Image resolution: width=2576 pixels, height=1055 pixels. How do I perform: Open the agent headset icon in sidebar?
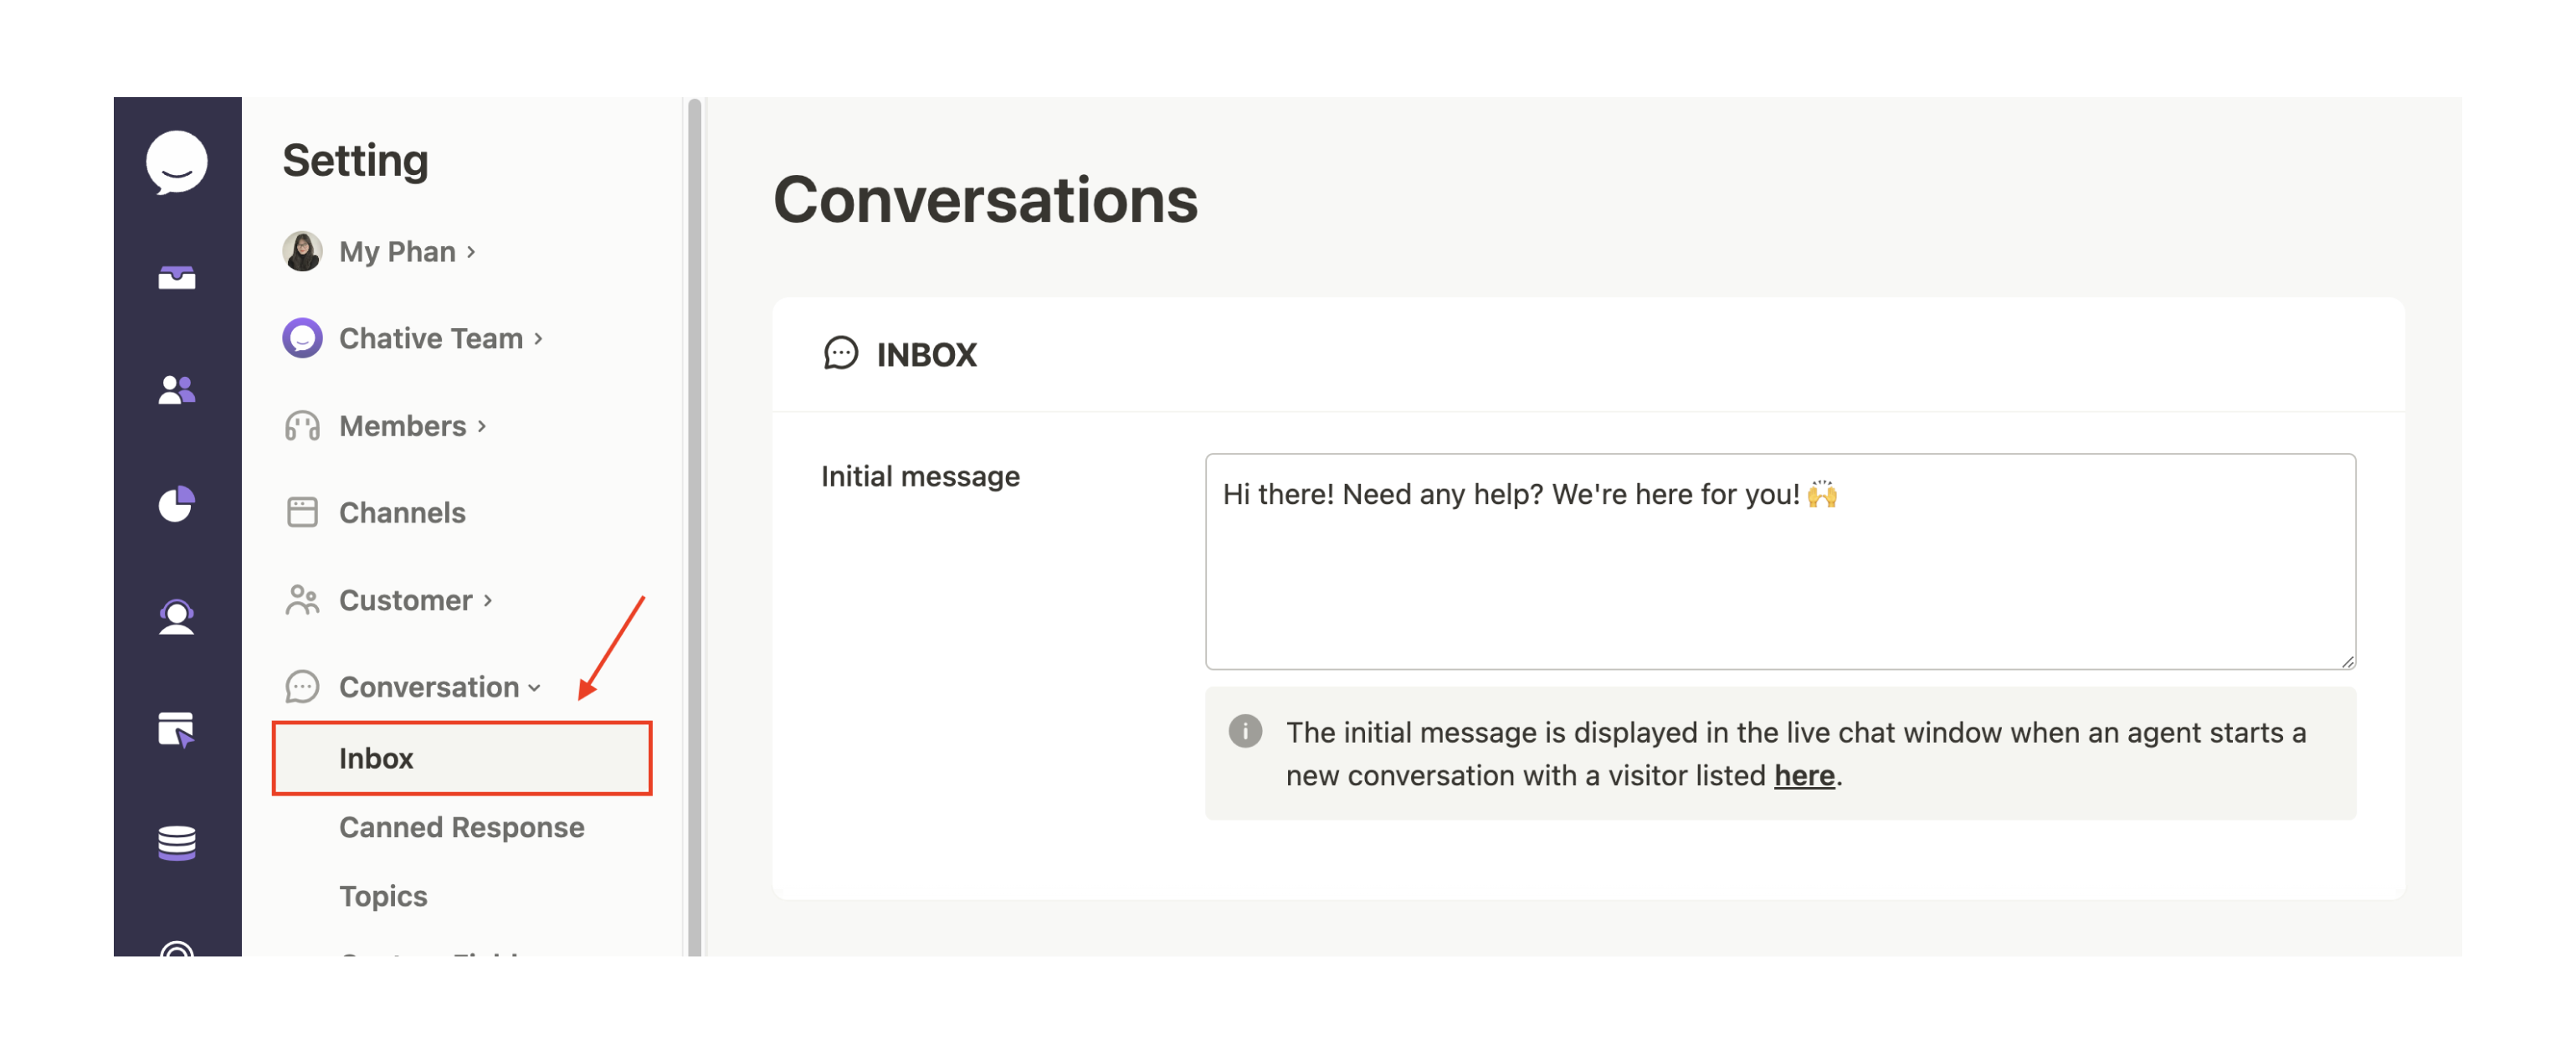(177, 617)
